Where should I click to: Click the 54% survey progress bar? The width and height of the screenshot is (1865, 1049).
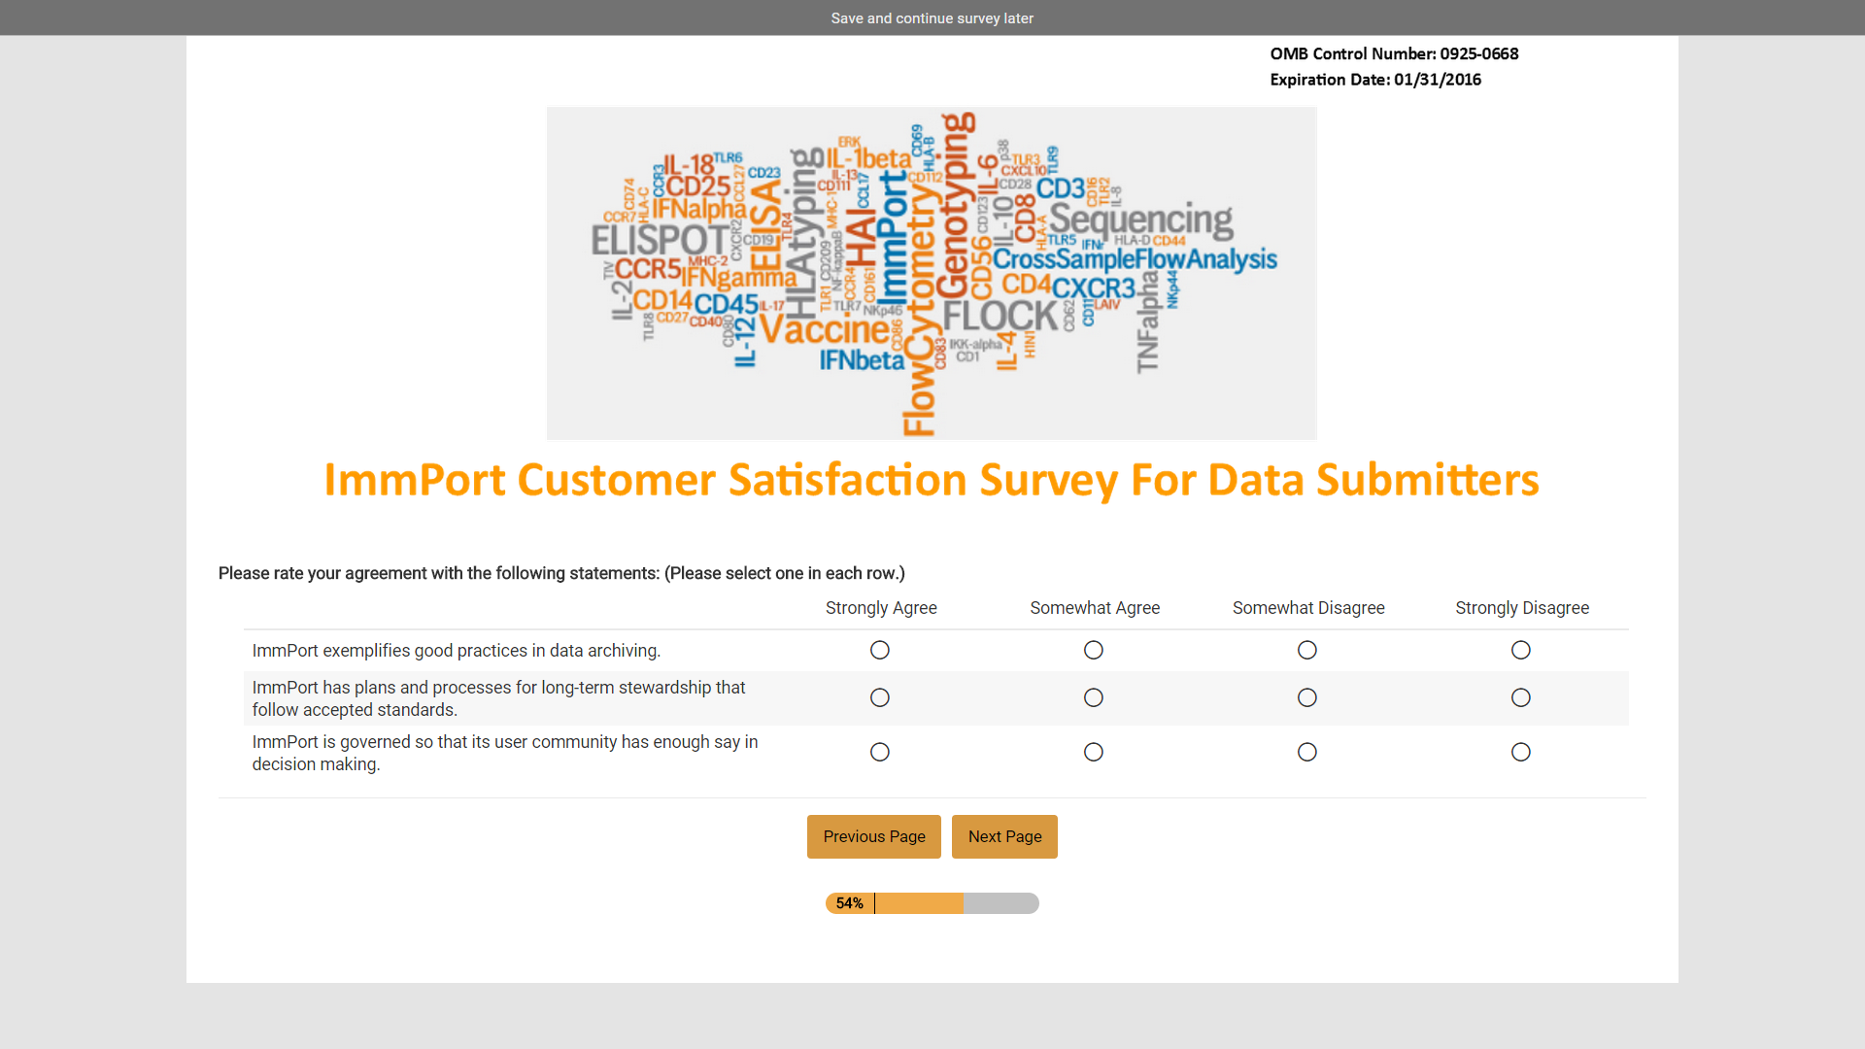tap(932, 903)
